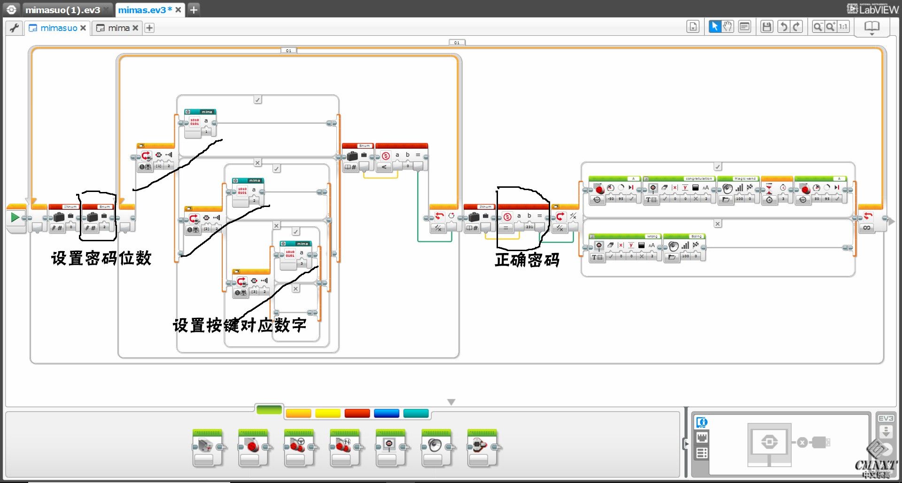Zoom in the programming canvas
Viewport: 902px width, 483px height.
[831, 27]
